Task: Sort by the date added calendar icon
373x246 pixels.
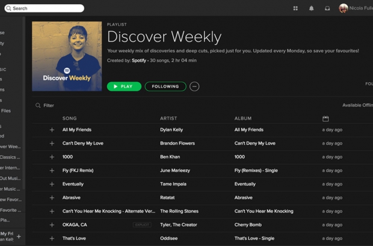Action: coord(325,119)
